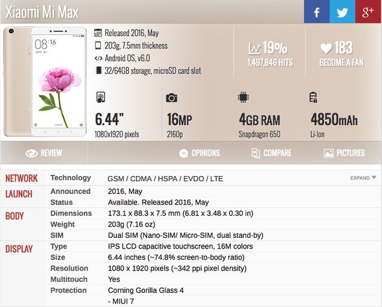Click '203g (7.16 oz)' weight value
Image resolution: width=382 pixels, height=307 pixels.
tap(131, 224)
